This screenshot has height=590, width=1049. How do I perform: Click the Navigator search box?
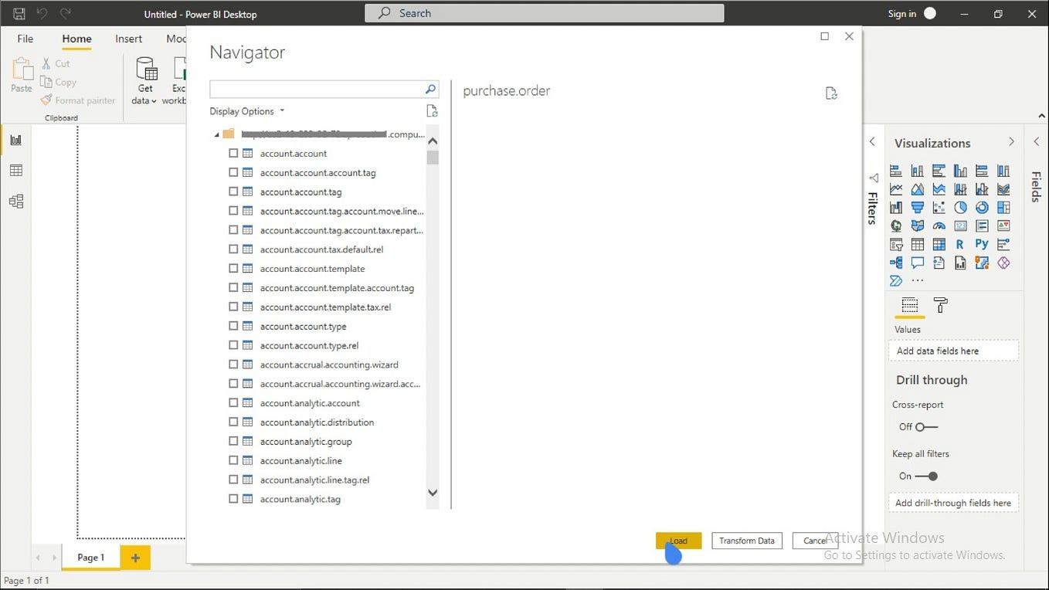tap(318, 89)
